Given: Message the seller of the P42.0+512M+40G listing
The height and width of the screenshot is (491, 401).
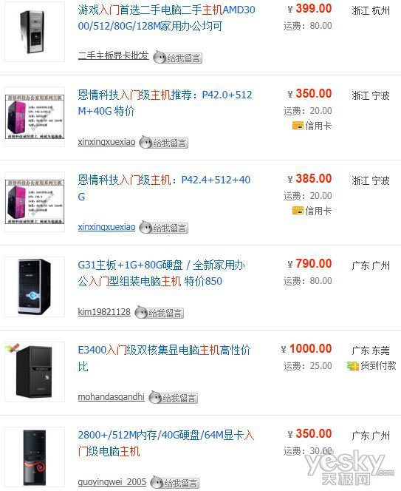Looking at the screenshot, I should pyautogui.click(x=164, y=143).
